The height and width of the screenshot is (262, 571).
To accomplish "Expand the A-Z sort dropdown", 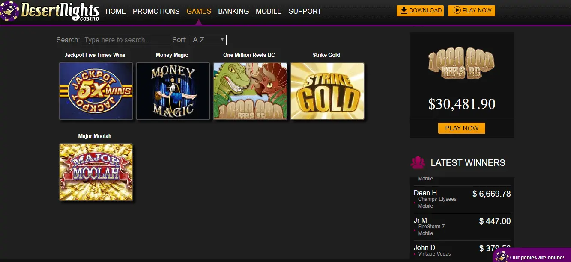I will (x=208, y=40).
